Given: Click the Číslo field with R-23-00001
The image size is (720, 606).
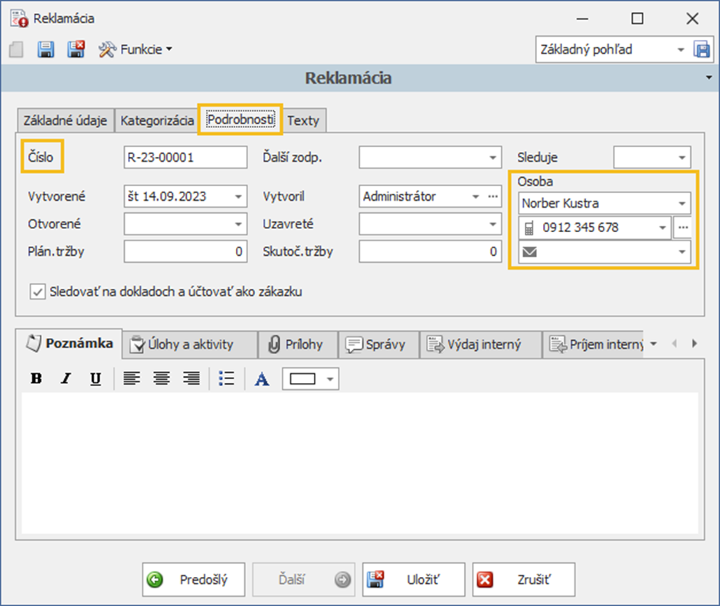Looking at the screenshot, I should [x=185, y=158].
